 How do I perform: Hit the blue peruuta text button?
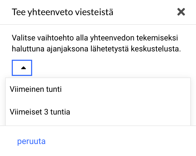tap(31, 141)
